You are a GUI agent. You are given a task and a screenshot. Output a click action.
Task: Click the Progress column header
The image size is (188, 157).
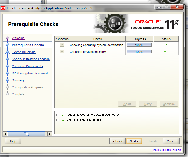pos(139,39)
